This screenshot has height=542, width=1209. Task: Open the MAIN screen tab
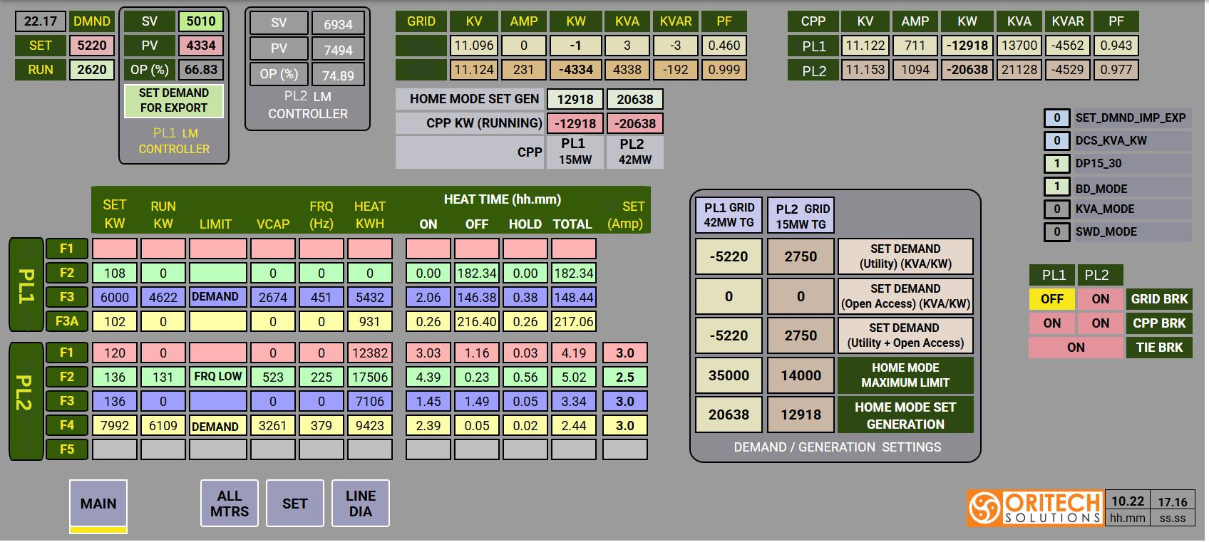pos(98,504)
